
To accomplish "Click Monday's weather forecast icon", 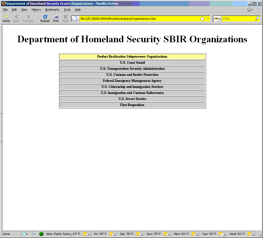I will 195,234.
